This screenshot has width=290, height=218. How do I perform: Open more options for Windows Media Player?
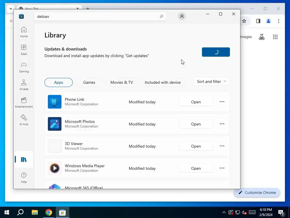(222, 168)
